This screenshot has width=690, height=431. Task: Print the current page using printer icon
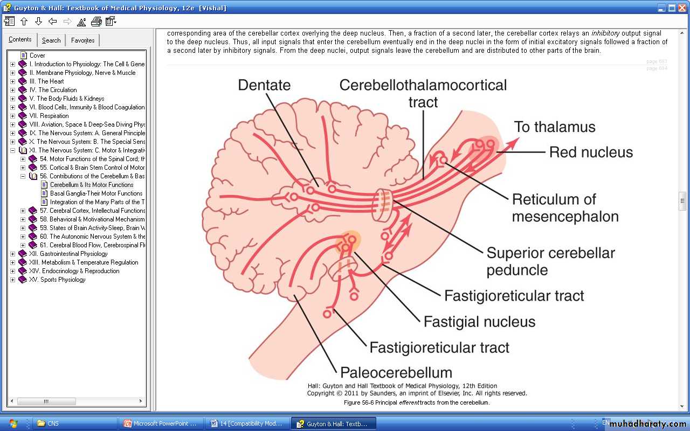tap(96, 22)
